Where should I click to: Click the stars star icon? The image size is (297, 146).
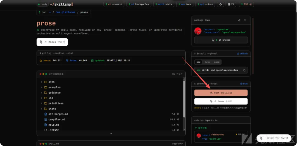click(41, 60)
